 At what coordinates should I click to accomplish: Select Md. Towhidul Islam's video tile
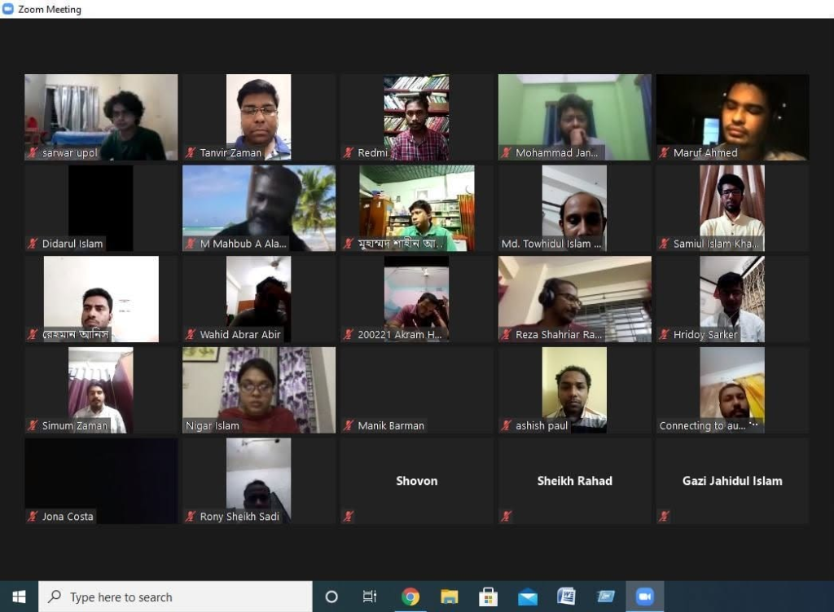[574, 208]
